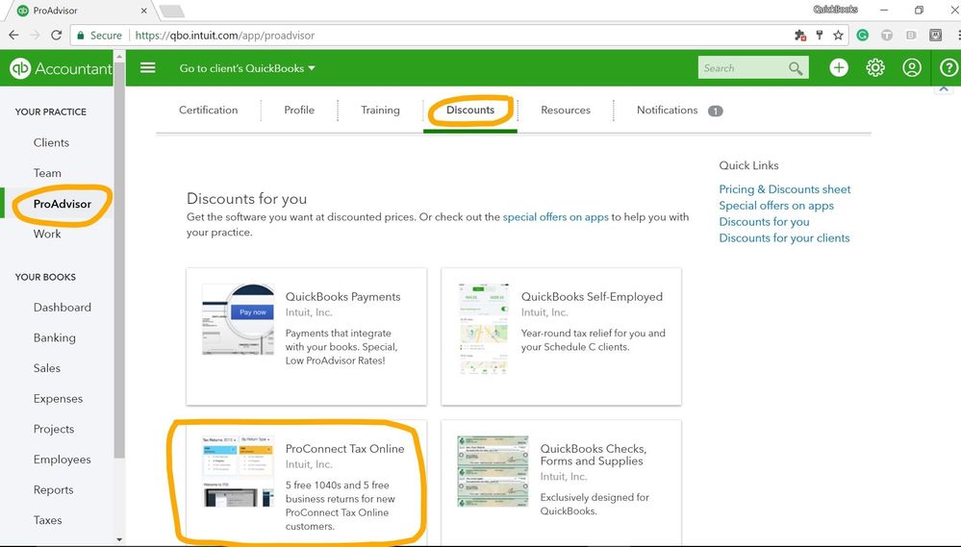Select the Discounts tab
961x547 pixels.
pos(470,111)
